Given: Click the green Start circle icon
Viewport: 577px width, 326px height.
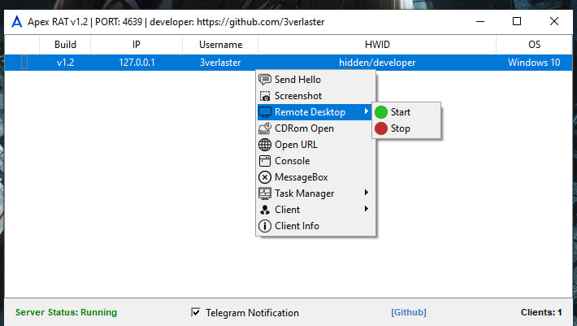Looking at the screenshot, I should 381,112.
